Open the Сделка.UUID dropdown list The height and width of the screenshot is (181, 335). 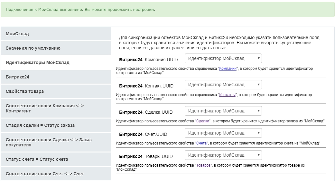point(223,111)
